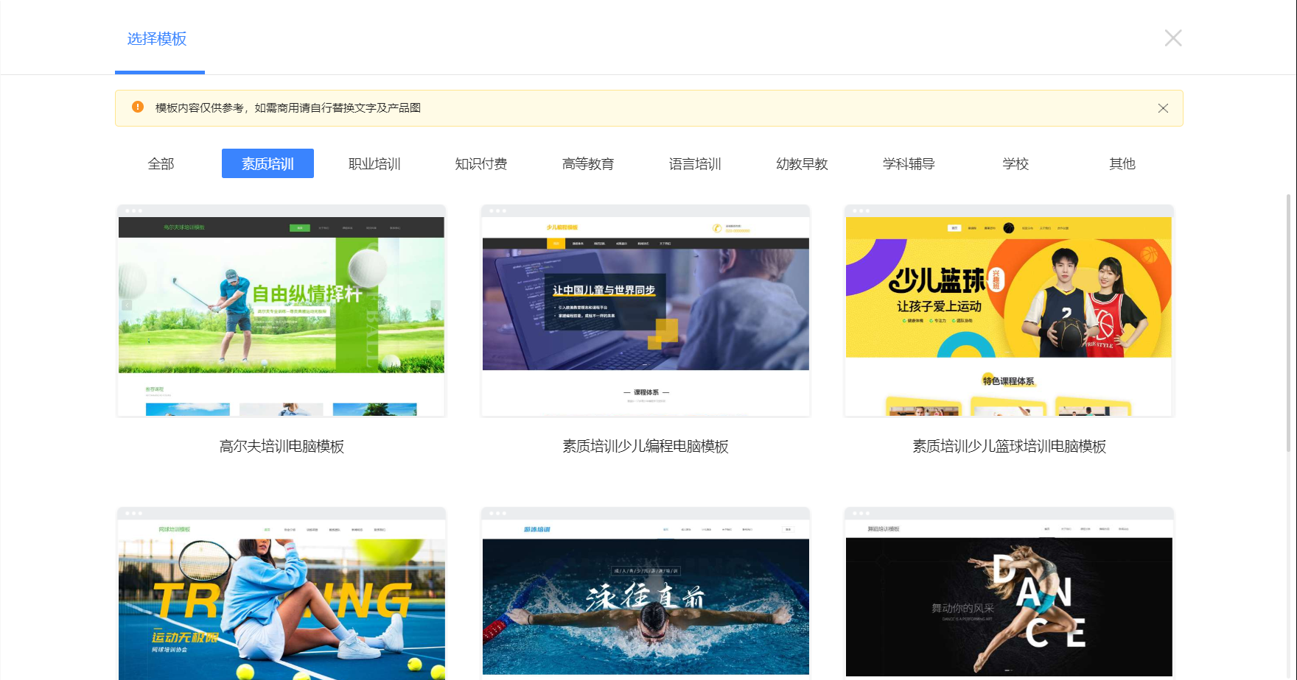Image resolution: width=1297 pixels, height=680 pixels.
Task: Select the 全部 category filter
Action: tap(161, 163)
